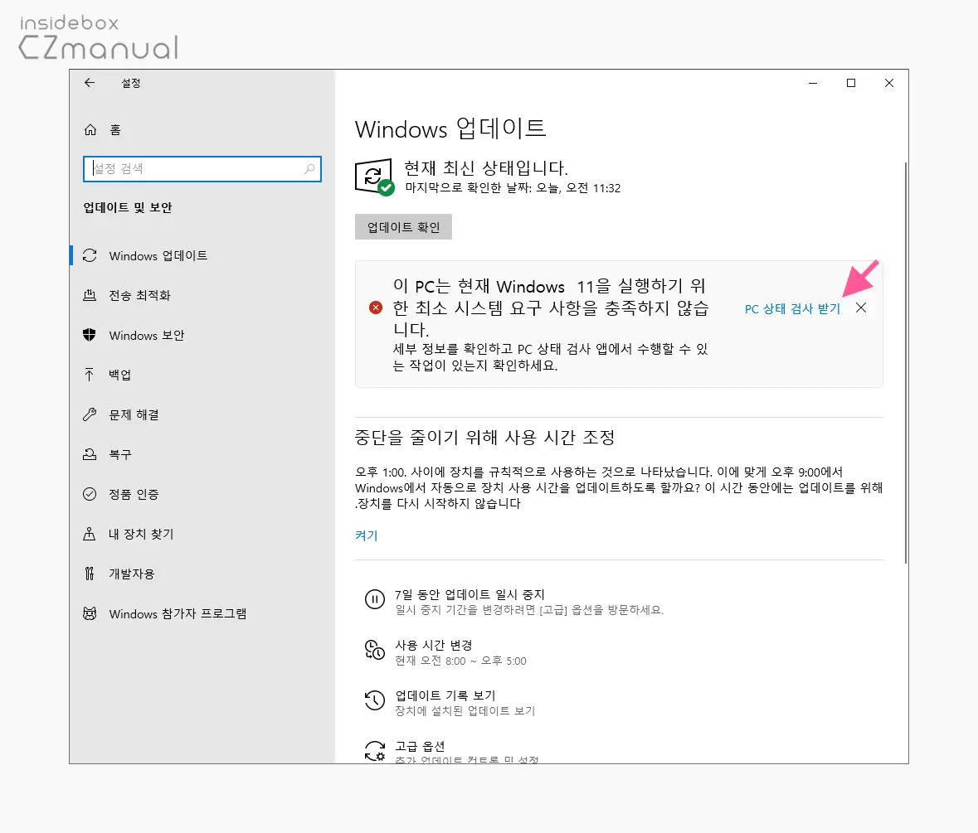This screenshot has height=833, width=978.
Task: Click the 정품 인증 checkmark icon
Action: [x=90, y=494]
